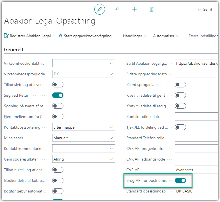Screen dimensions: 220x202
Task: Click CVR API adgangskode field
Action: point(196,159)
